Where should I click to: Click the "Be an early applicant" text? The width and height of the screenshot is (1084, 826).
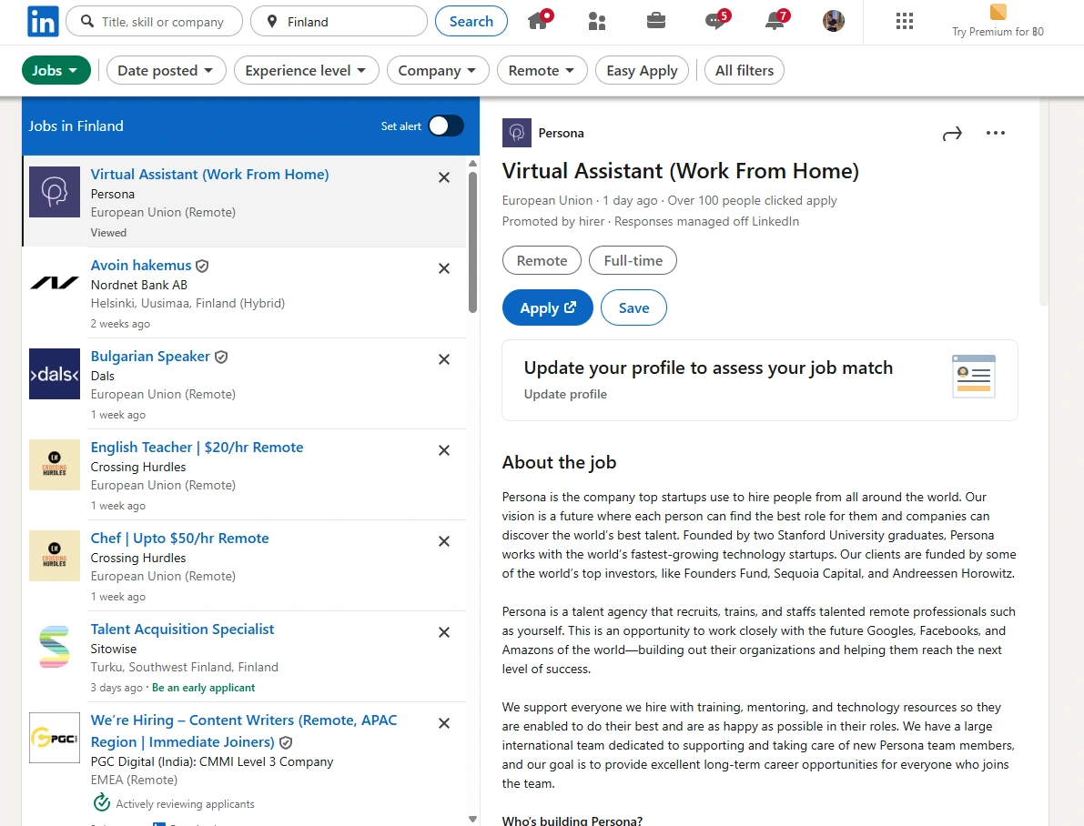pyautogui.click(x=203, y=688)
